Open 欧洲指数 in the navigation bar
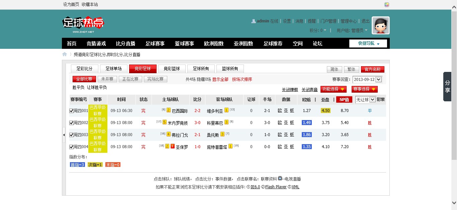This screenshot has width=457, height=210. (214, 43)
